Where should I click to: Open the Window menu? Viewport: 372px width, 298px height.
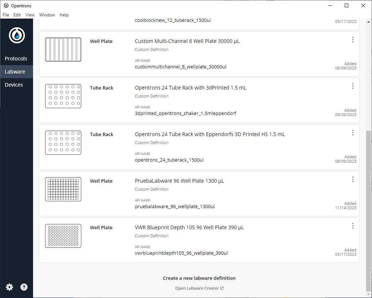(47, 15)
